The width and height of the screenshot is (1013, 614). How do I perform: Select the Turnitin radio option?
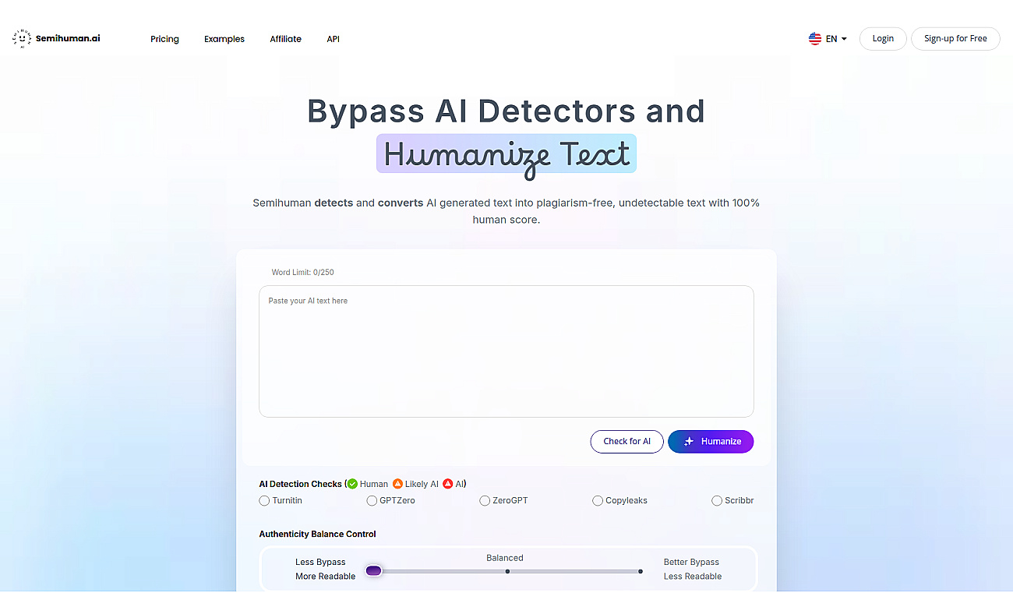click(264, 500)
